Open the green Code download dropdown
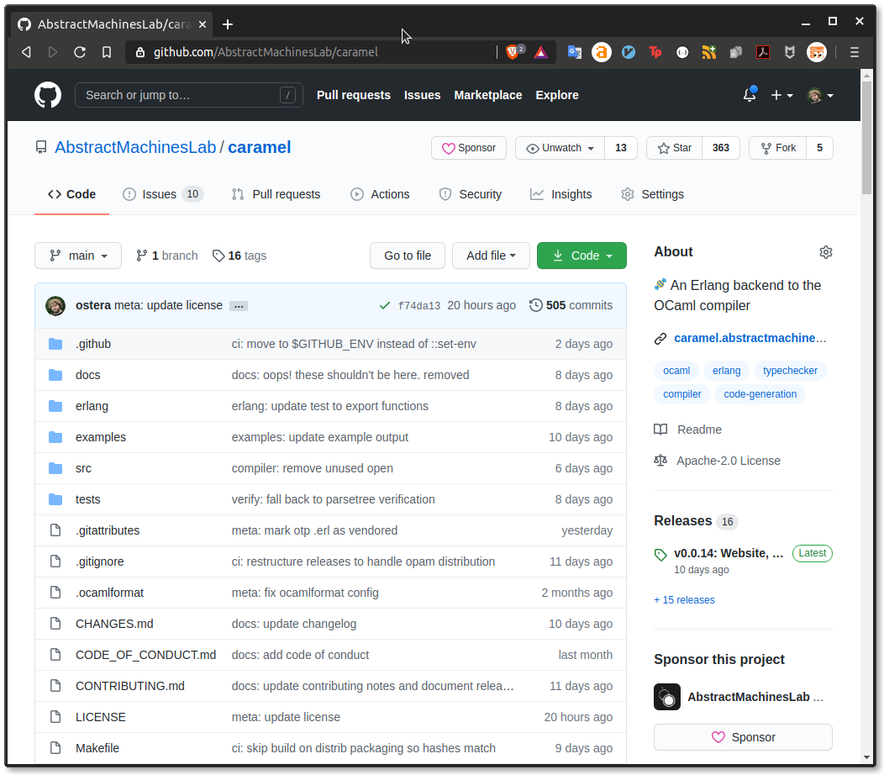Screen dimensions: 884x775 (581, 256)
